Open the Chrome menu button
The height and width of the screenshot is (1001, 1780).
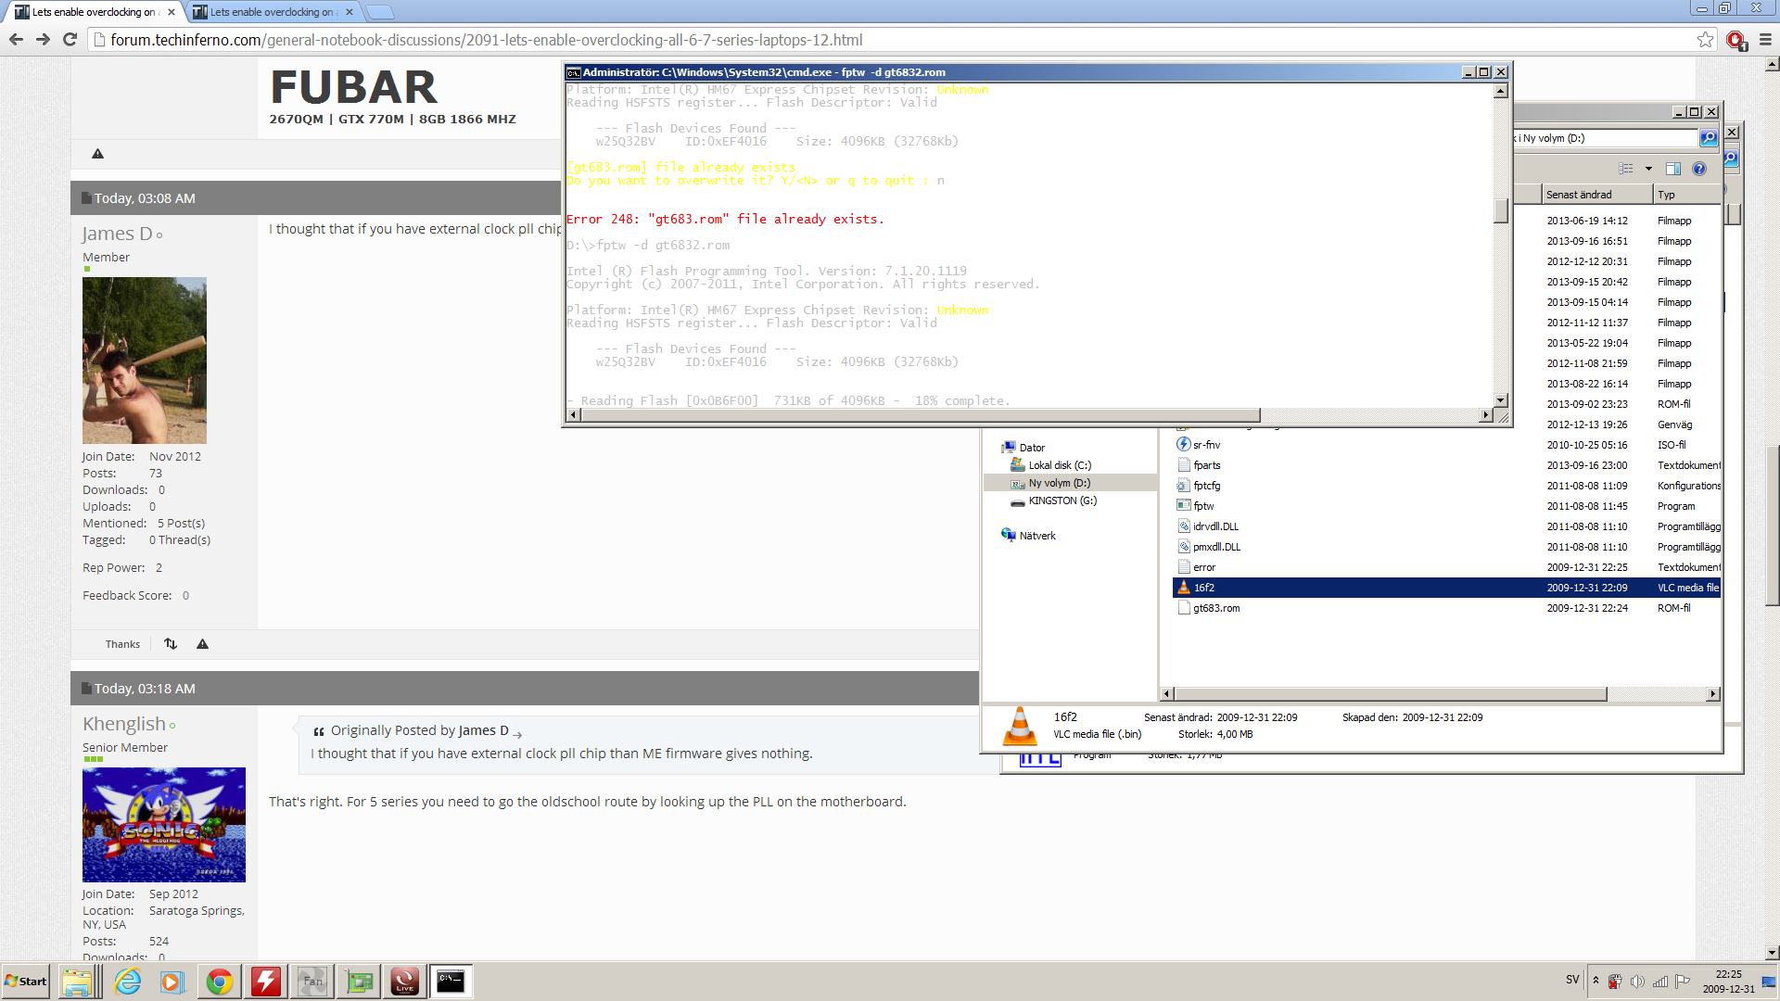coord(1765,40)
